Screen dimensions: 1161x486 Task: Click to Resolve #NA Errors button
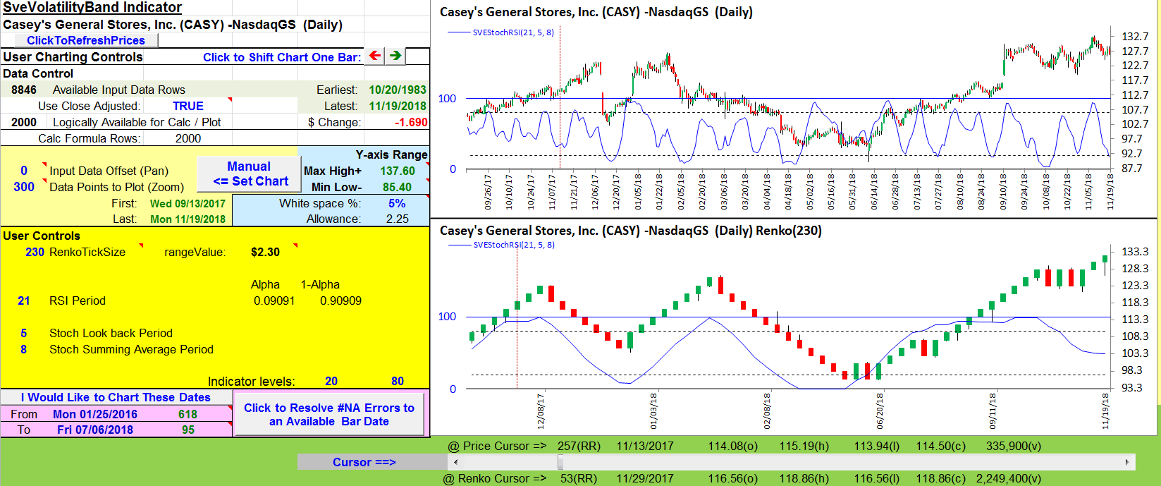(329, 415)
